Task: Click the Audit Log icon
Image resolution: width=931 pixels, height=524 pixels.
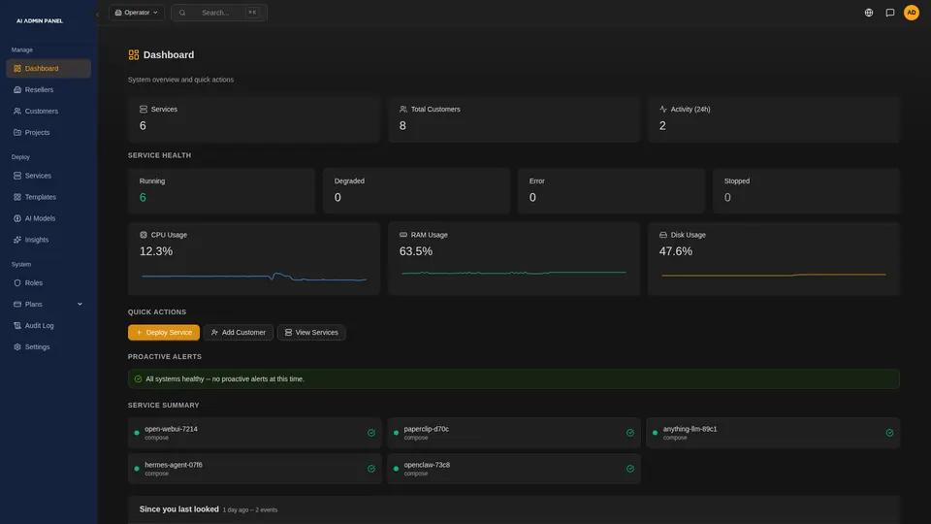Action: tap(17, 326)
